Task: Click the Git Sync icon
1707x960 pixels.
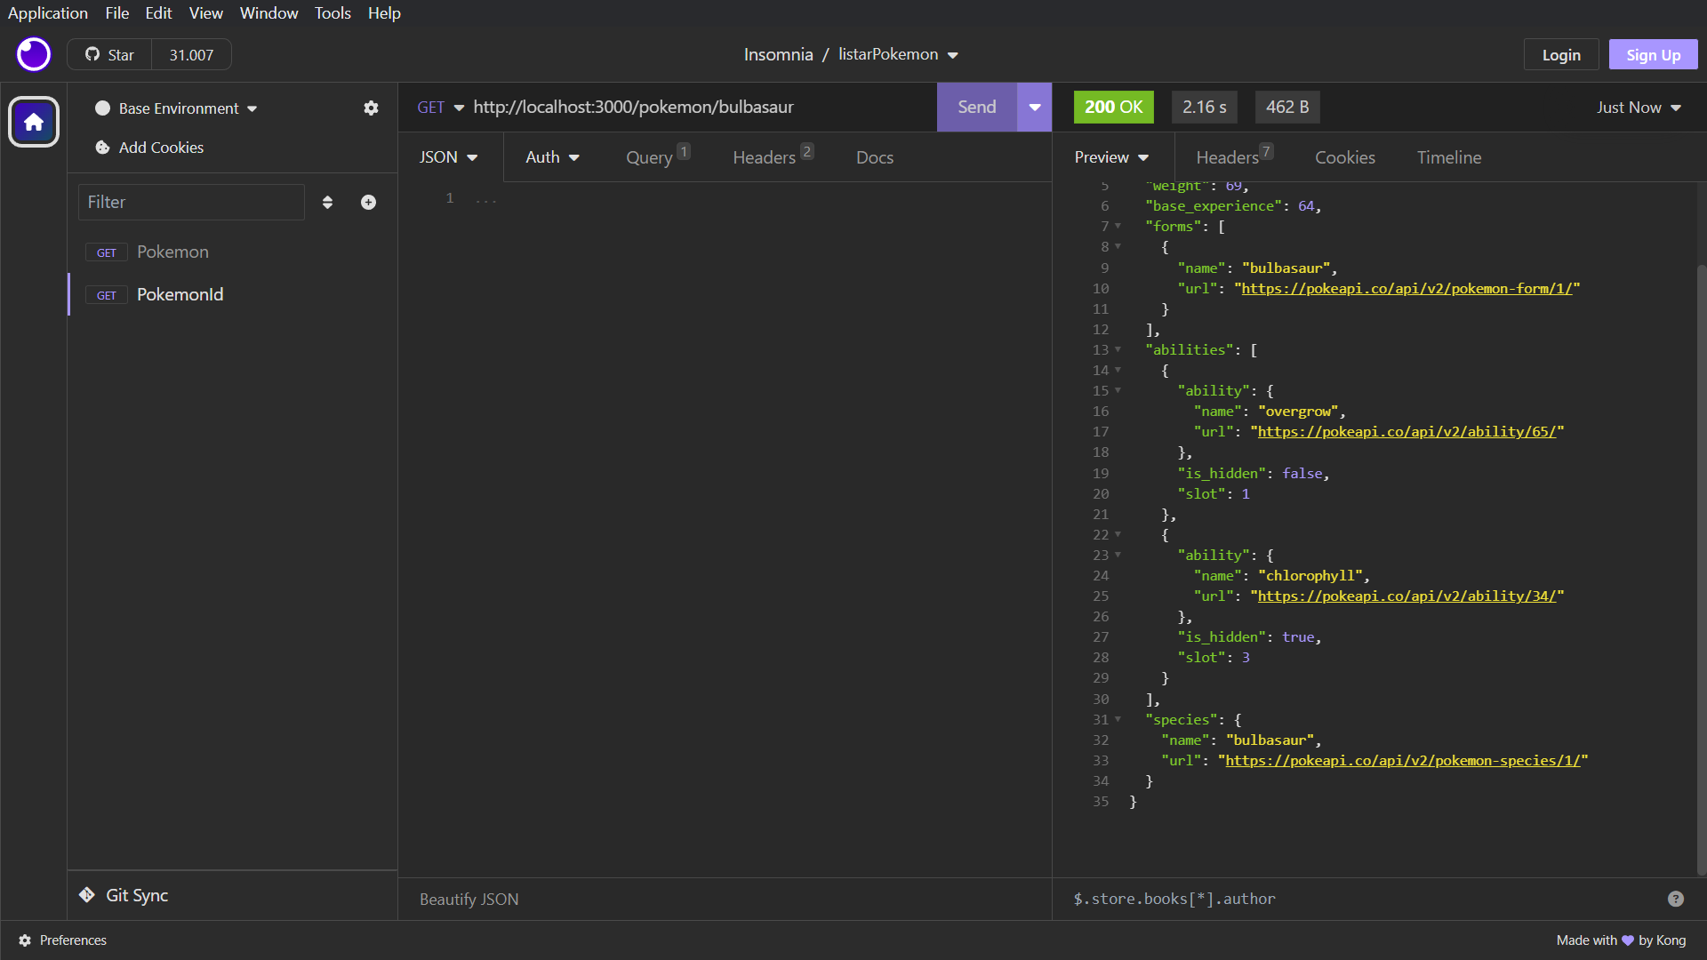Action: (87, 895)
